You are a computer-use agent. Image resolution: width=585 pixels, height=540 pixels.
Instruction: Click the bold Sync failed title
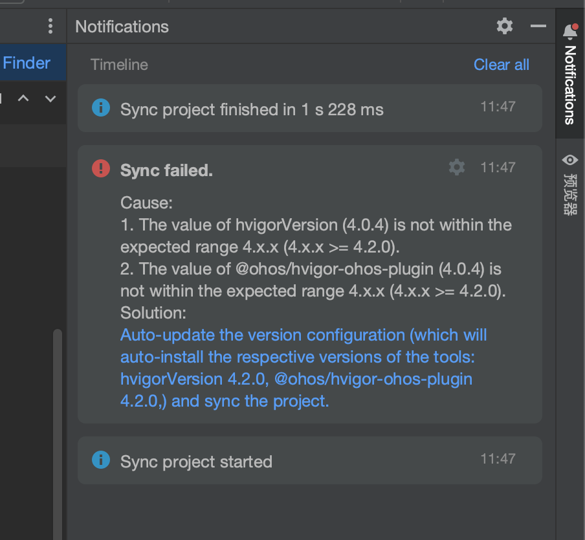(x=166, y=170)
